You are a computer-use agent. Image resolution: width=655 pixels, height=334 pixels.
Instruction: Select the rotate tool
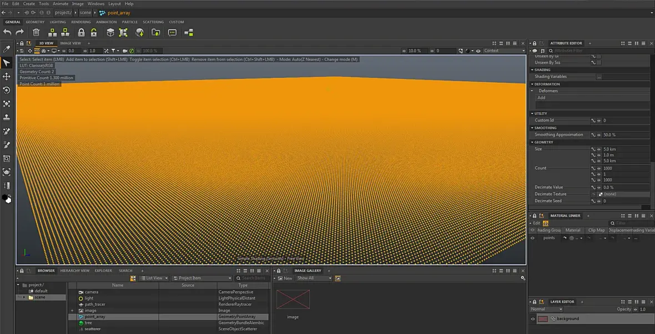[x=7, y=90]
